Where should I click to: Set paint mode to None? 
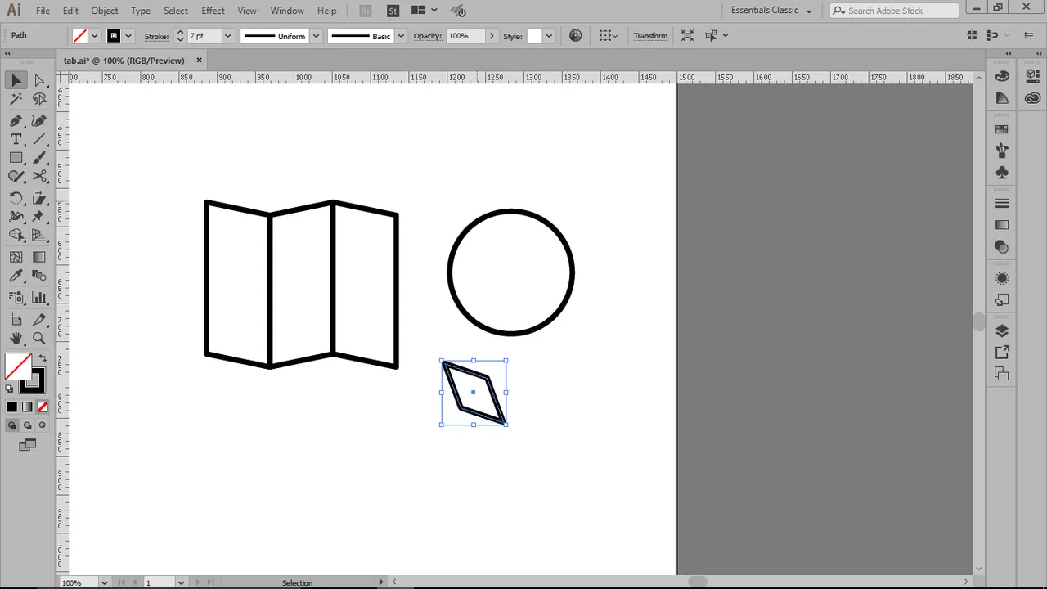43,407
